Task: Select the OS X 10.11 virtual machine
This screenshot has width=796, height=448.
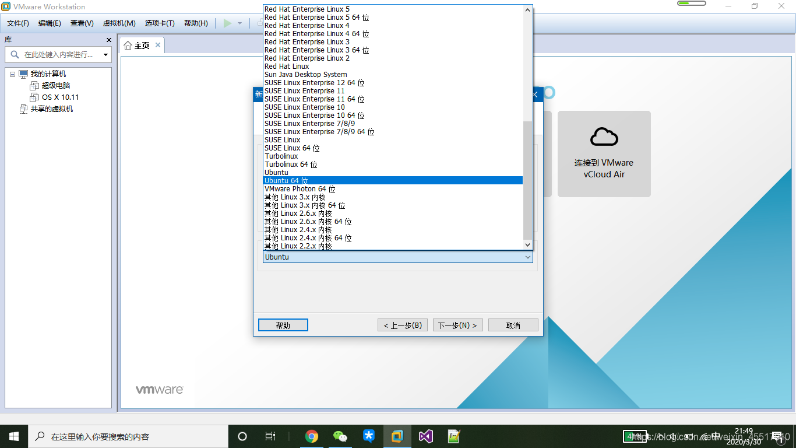Action: (60, 97)
